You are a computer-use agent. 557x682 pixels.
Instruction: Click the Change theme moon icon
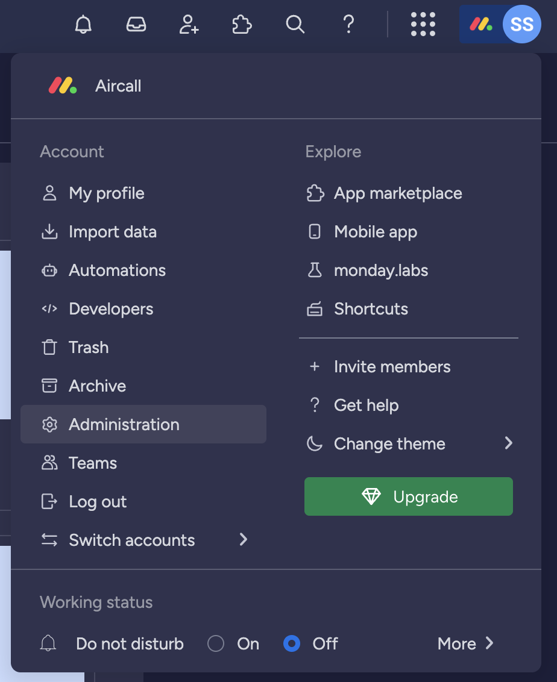(x=315, y=443)
